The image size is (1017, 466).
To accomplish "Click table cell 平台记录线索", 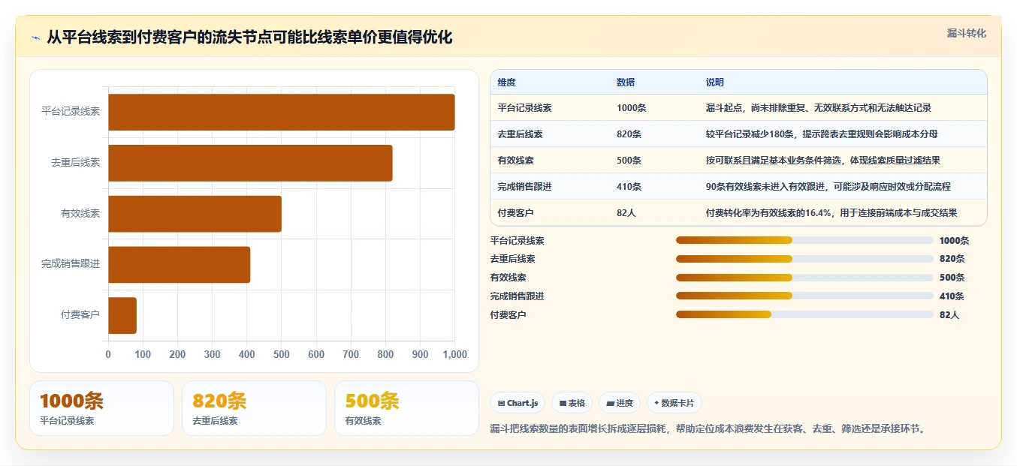I will pyautogui.click(x=524, y=108).
